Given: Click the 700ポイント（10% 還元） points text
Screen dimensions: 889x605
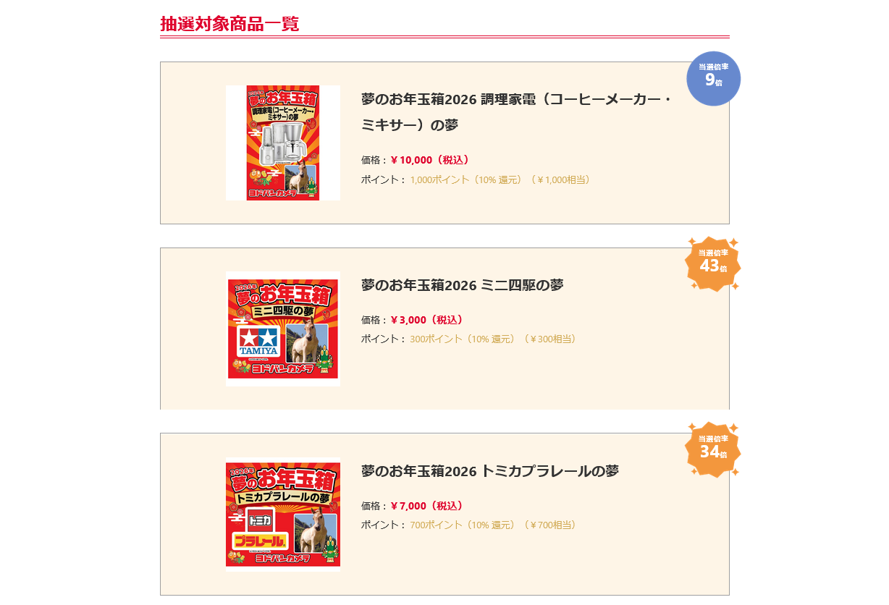Looking at the screenshot, I should coord(463,525).
